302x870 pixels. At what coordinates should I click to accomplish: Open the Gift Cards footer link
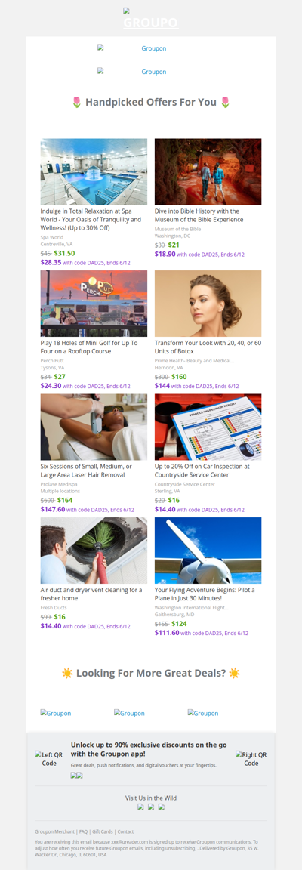pyautogui.click(x=103, y=831)
